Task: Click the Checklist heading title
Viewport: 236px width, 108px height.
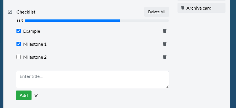Action: click(x=26, y=12)
